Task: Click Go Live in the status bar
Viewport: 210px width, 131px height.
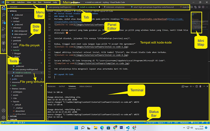Action: click(195, 123)
